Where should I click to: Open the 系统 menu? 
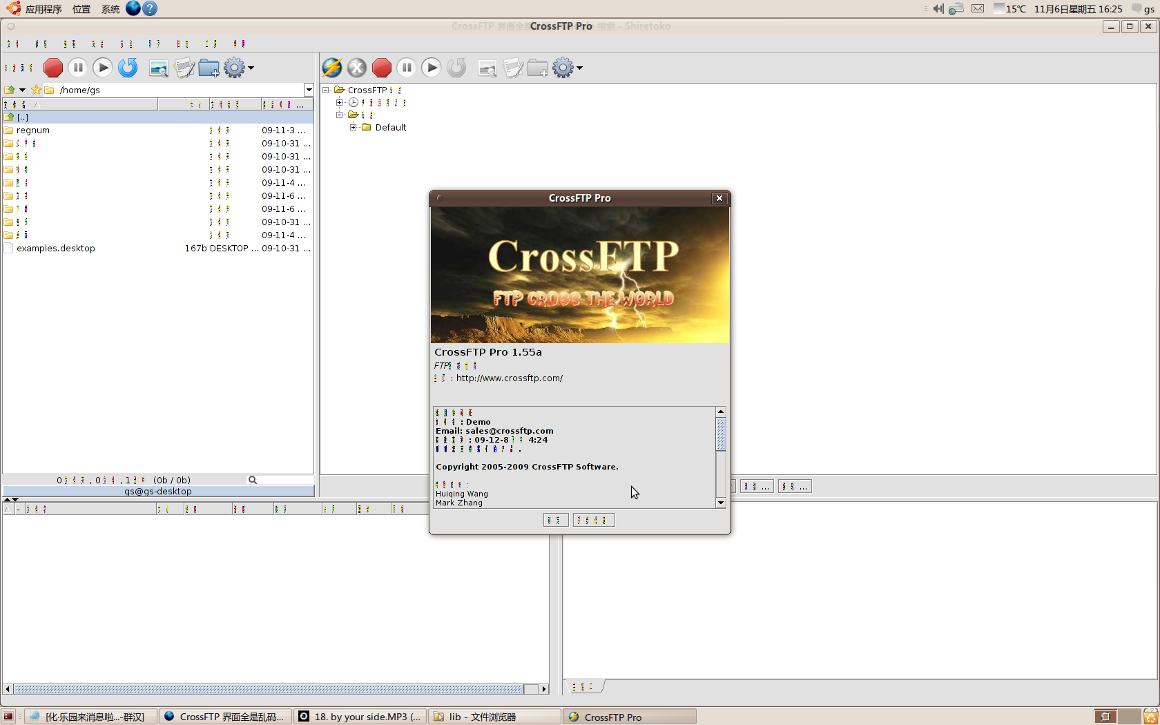coord(110,9)
